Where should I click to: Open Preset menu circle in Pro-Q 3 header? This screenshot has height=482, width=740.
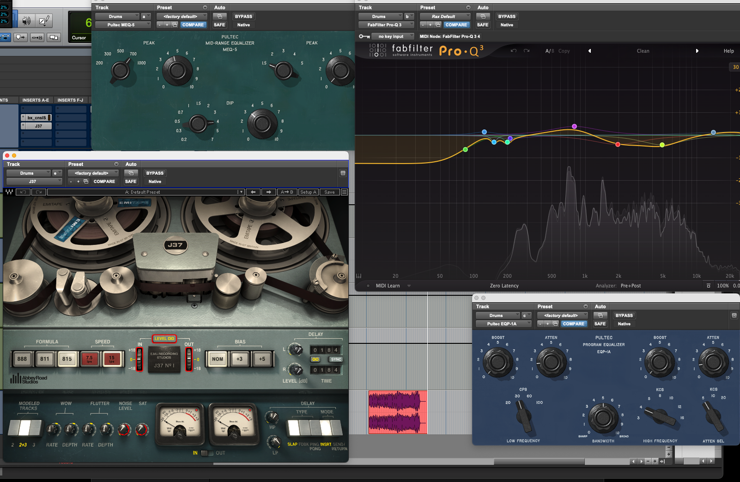click(468, 7)
